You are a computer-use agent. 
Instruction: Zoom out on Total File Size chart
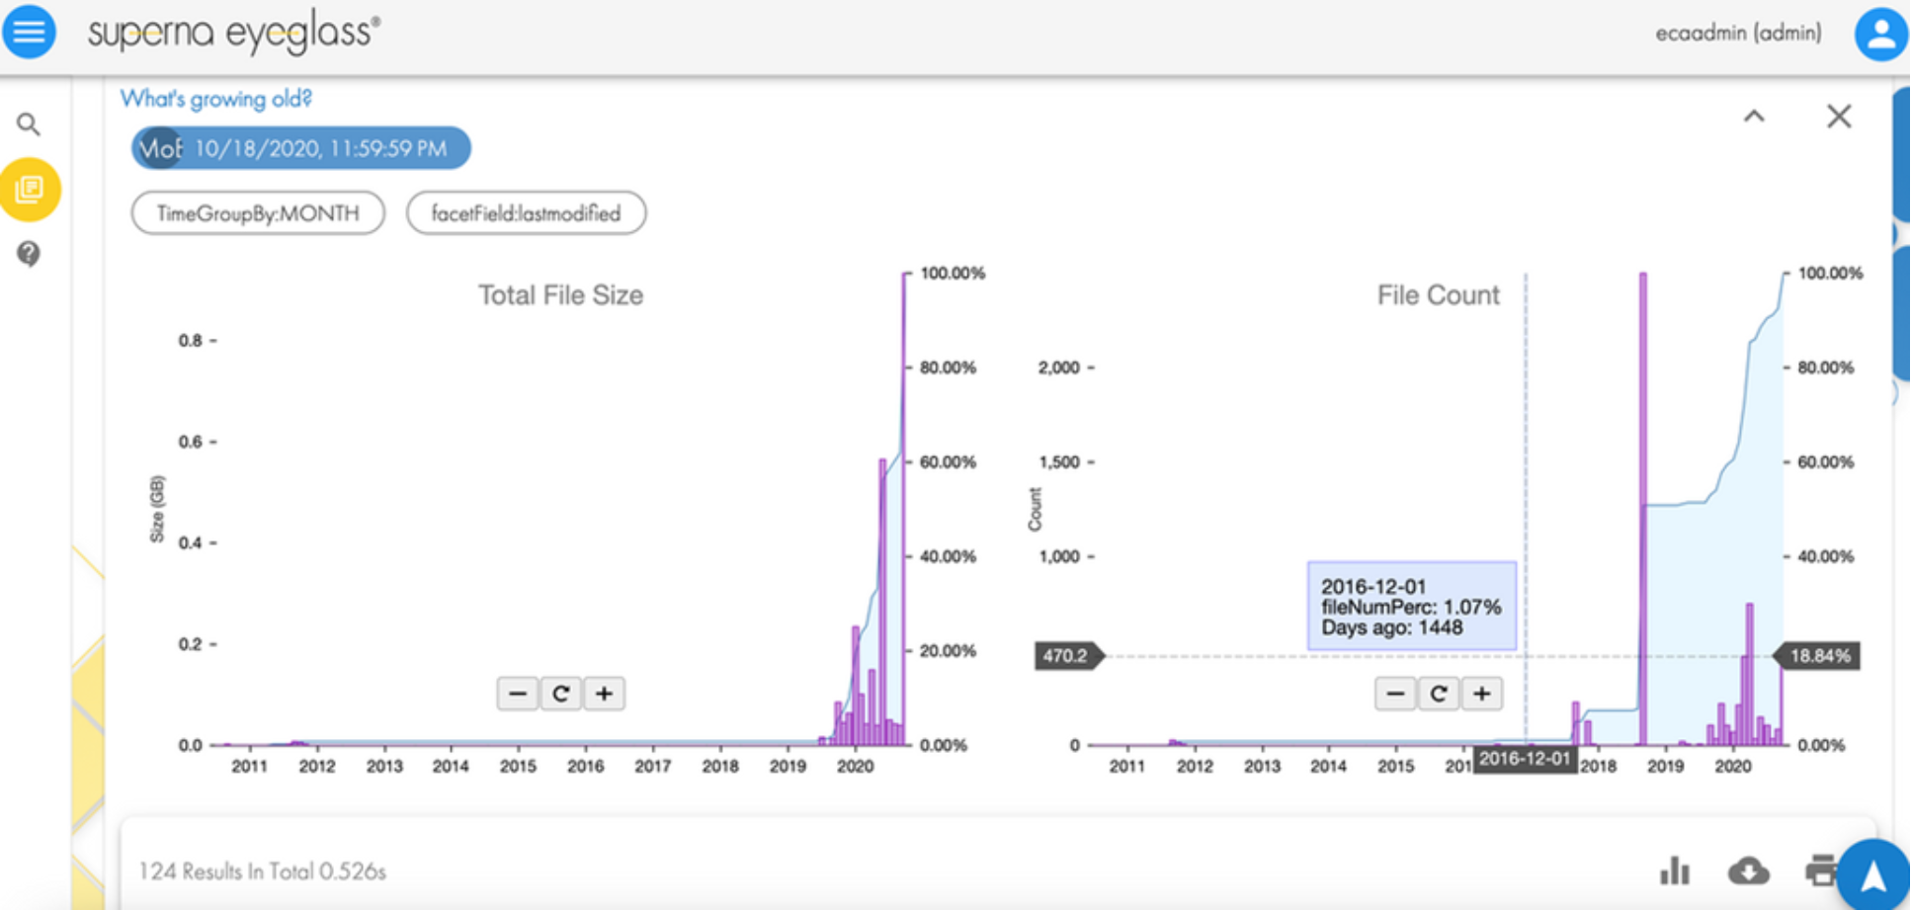coord(518,694)
